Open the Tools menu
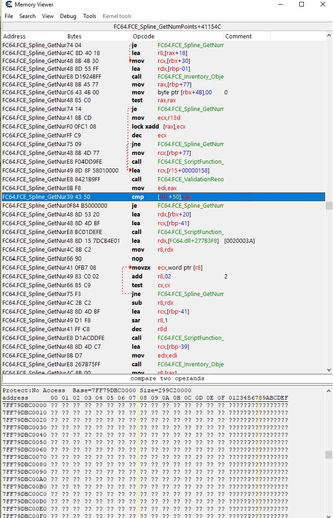333x518 pixels. click(90, 16)
